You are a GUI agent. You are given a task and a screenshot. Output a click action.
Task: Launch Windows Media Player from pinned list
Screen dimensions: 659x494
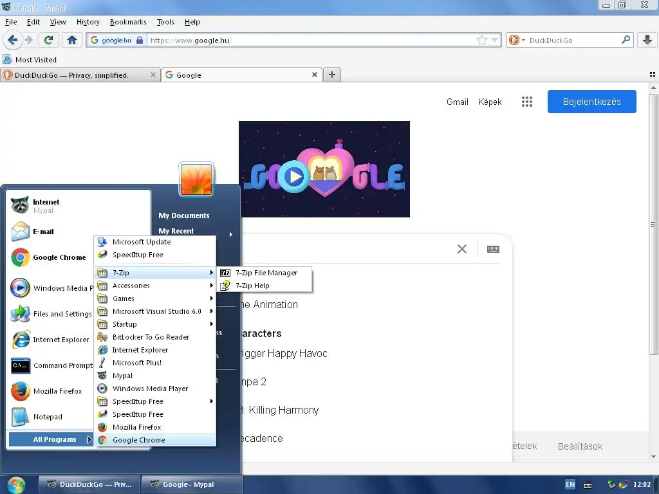pyautogui.click(x=51, y=288)
